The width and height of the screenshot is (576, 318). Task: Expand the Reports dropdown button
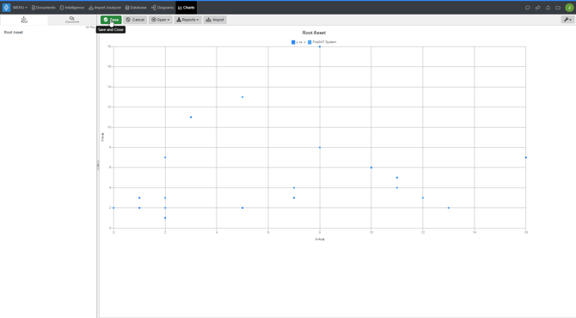[x=187, y=20]
